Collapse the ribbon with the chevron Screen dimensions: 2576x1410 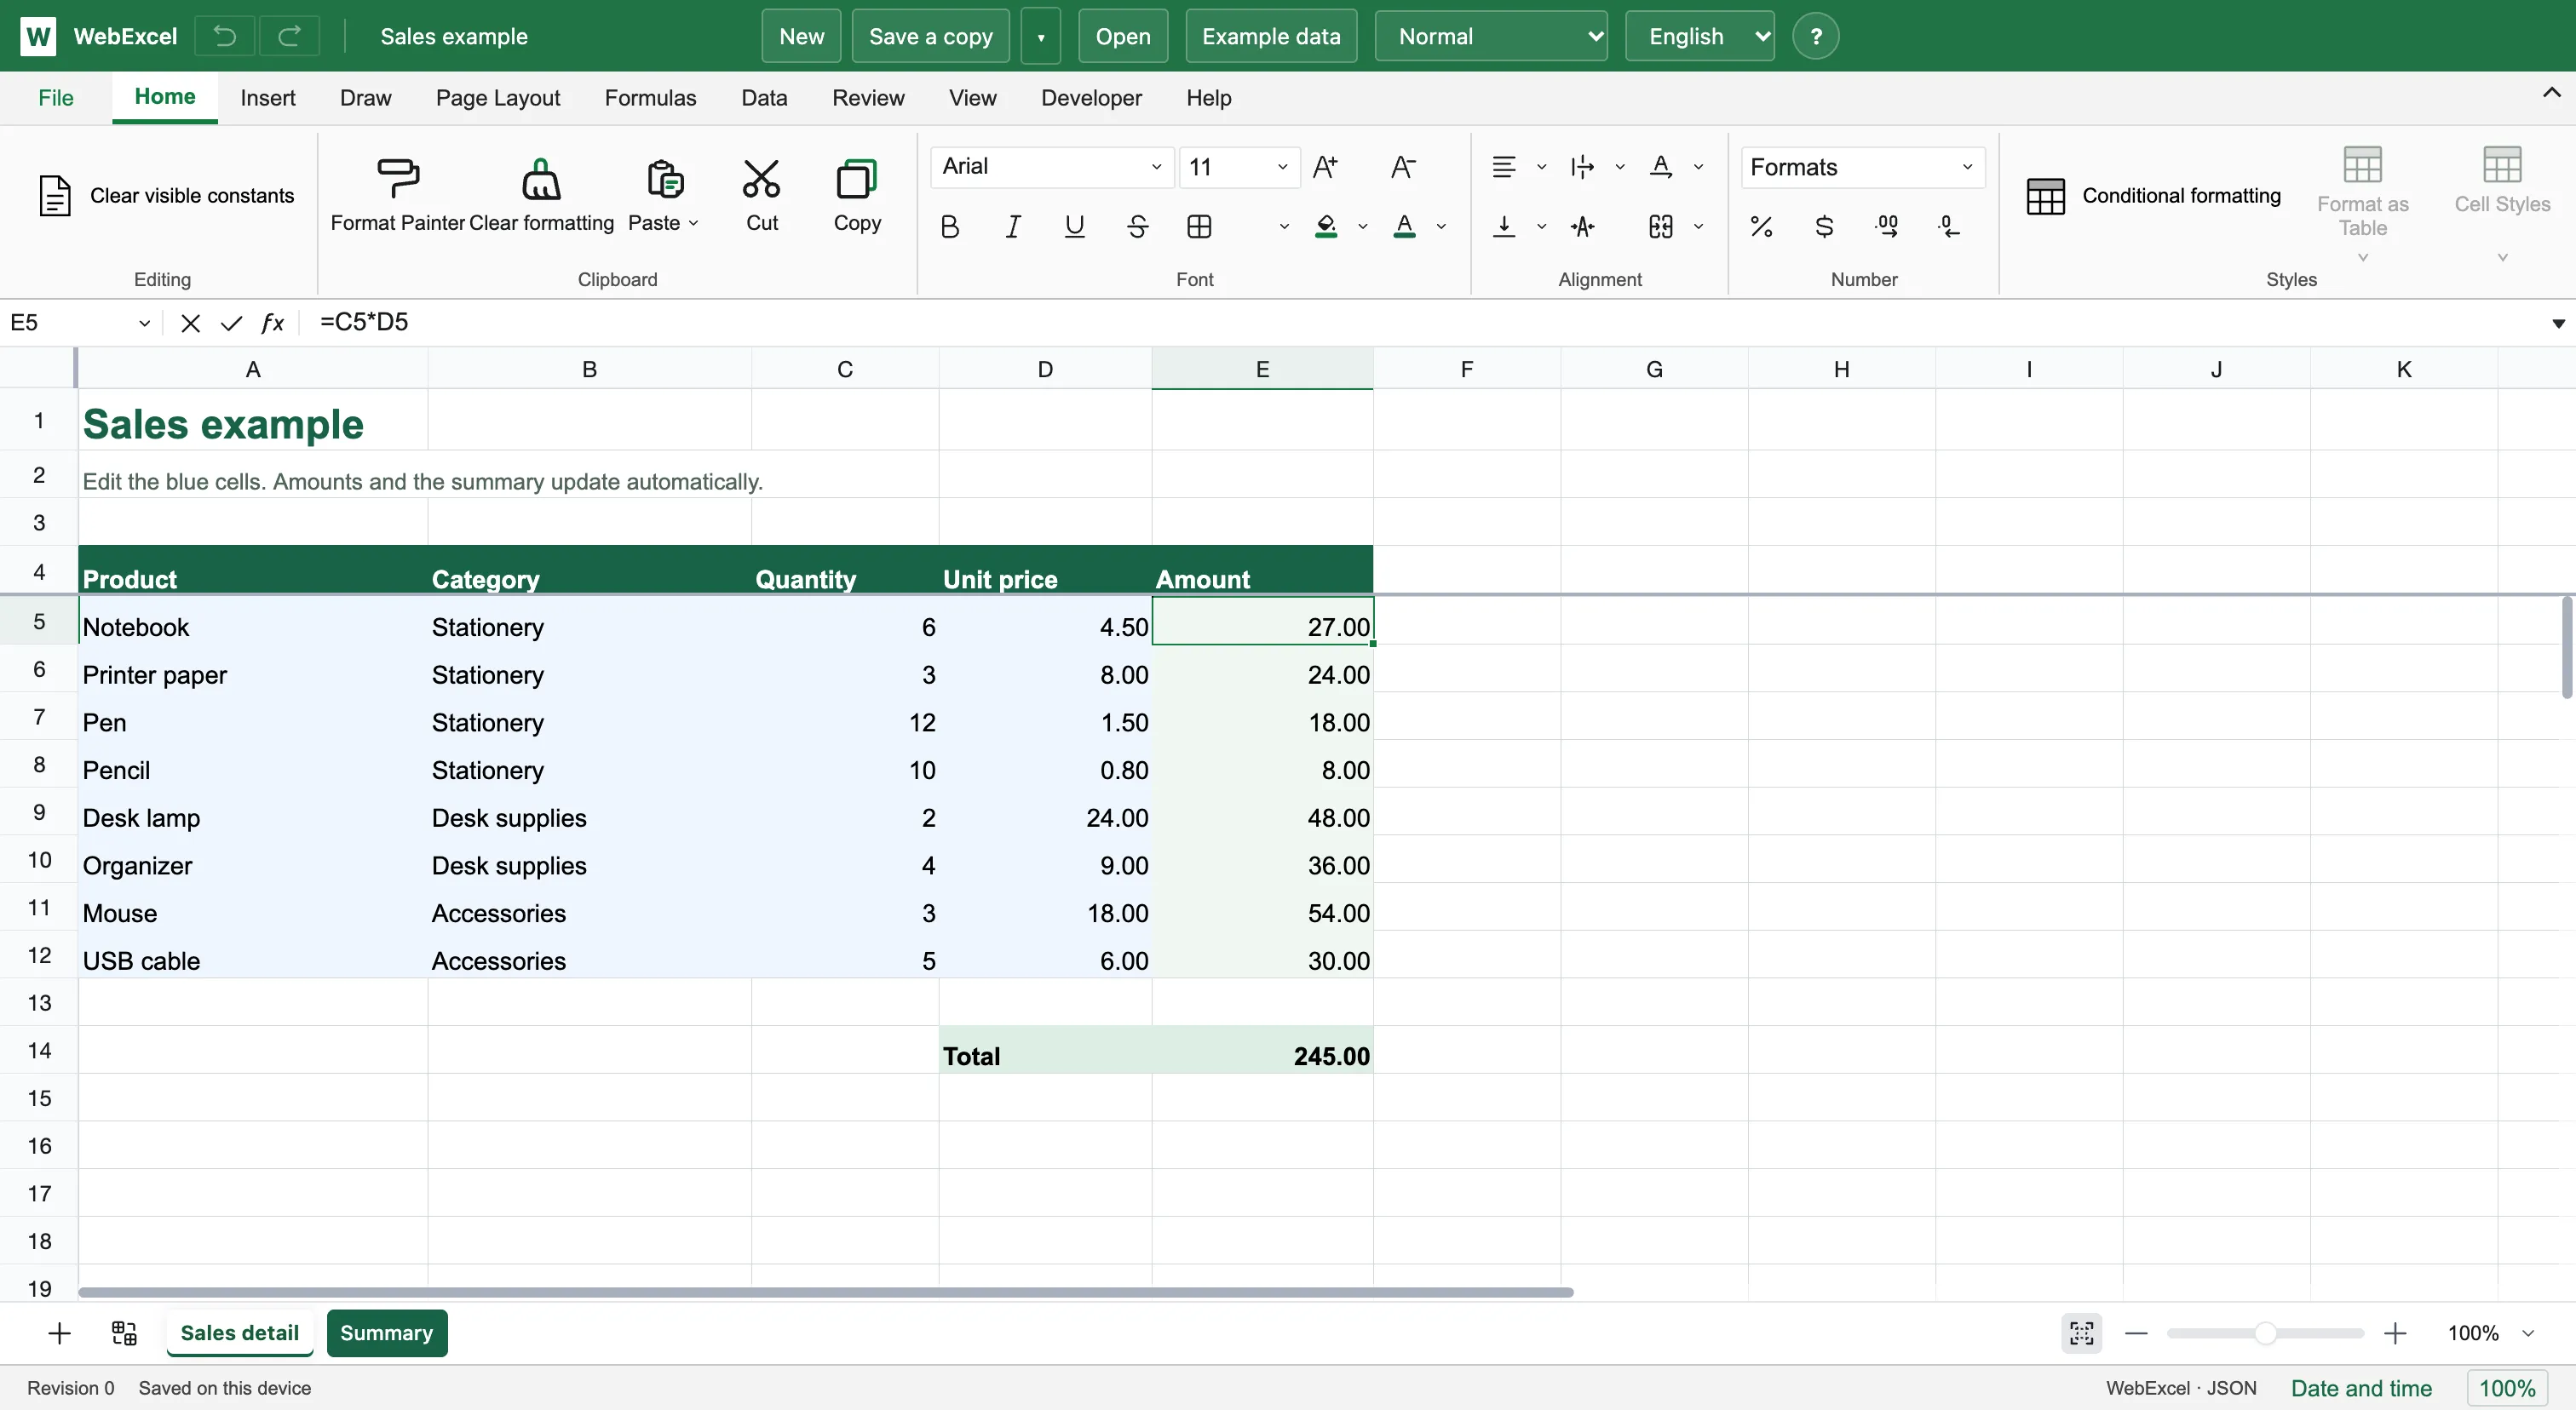[x=2551, y=93]
